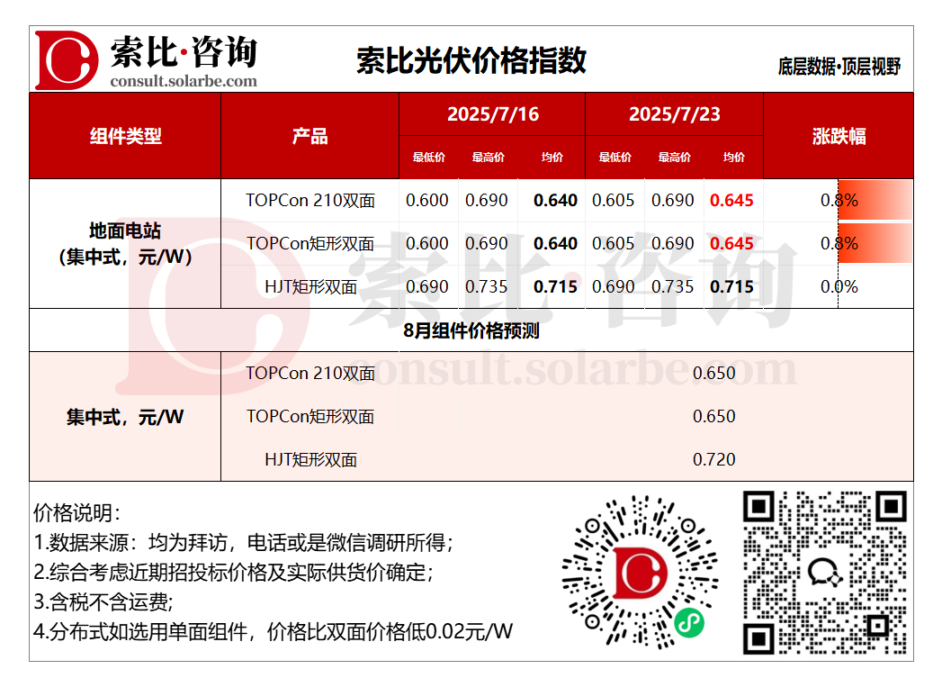Select TOPCon矩形双面 7/16 highest price 0.690
This screenshot has width=942, height=687.
(x=487, y=243)
